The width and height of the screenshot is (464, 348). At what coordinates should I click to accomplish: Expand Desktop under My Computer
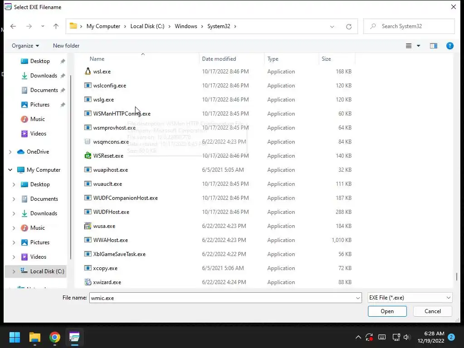pyautogui.click(x=14, y=184)
